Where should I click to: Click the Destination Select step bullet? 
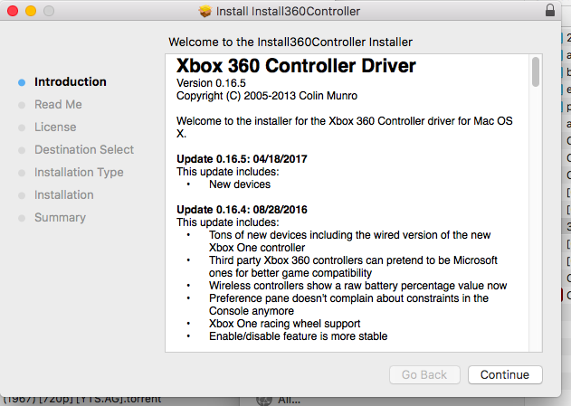coord(22,150)
